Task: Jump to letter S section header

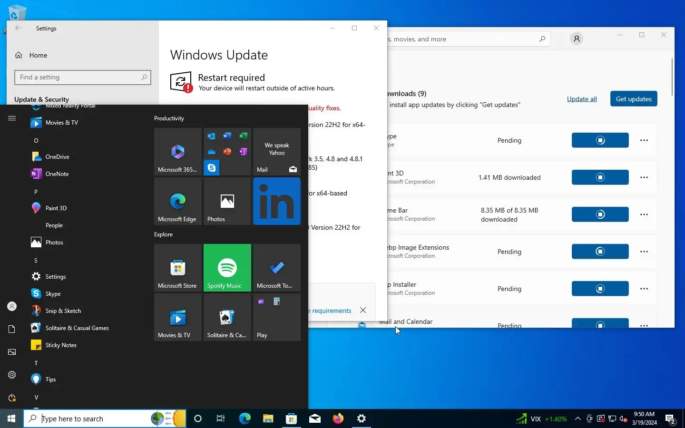Action: (x=36, y=261)
